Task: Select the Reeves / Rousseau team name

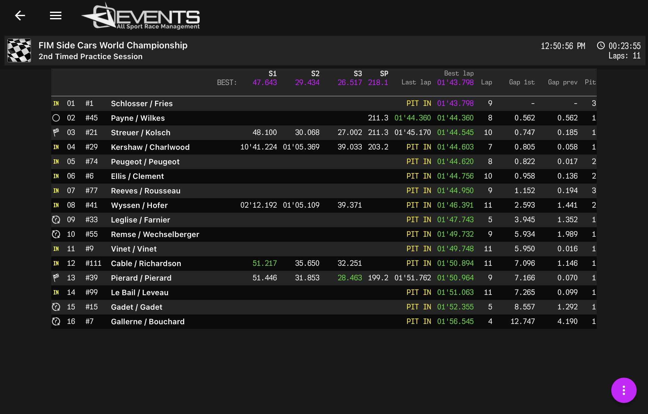Action: coord(146,191)
